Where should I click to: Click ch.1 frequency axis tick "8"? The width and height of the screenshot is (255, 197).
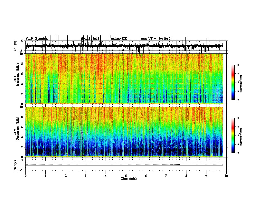pos(23,64)
